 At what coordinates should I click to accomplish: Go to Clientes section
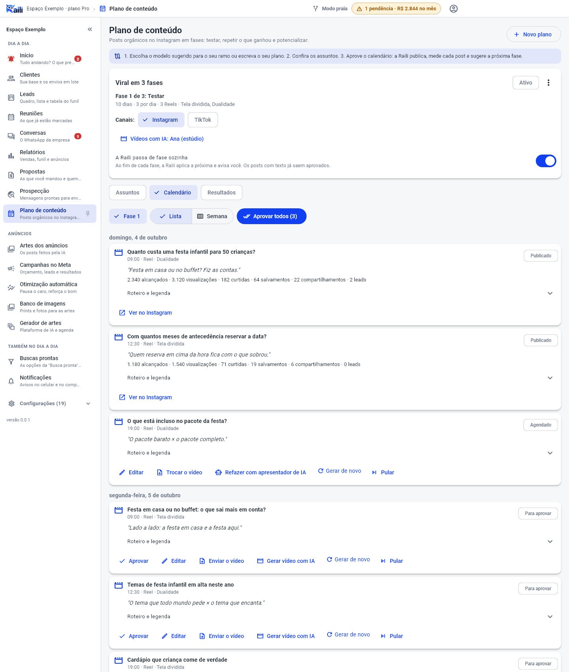tap(50, 78)
